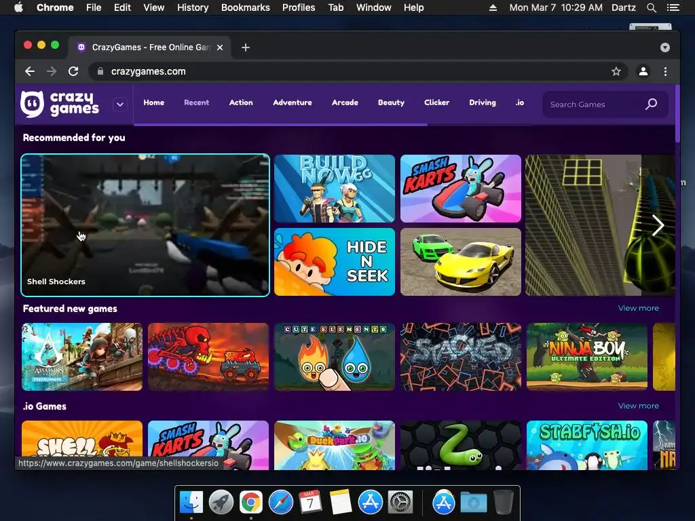The image size is (695, 521).
Task: Open the Action category
Action: (241, 102)
